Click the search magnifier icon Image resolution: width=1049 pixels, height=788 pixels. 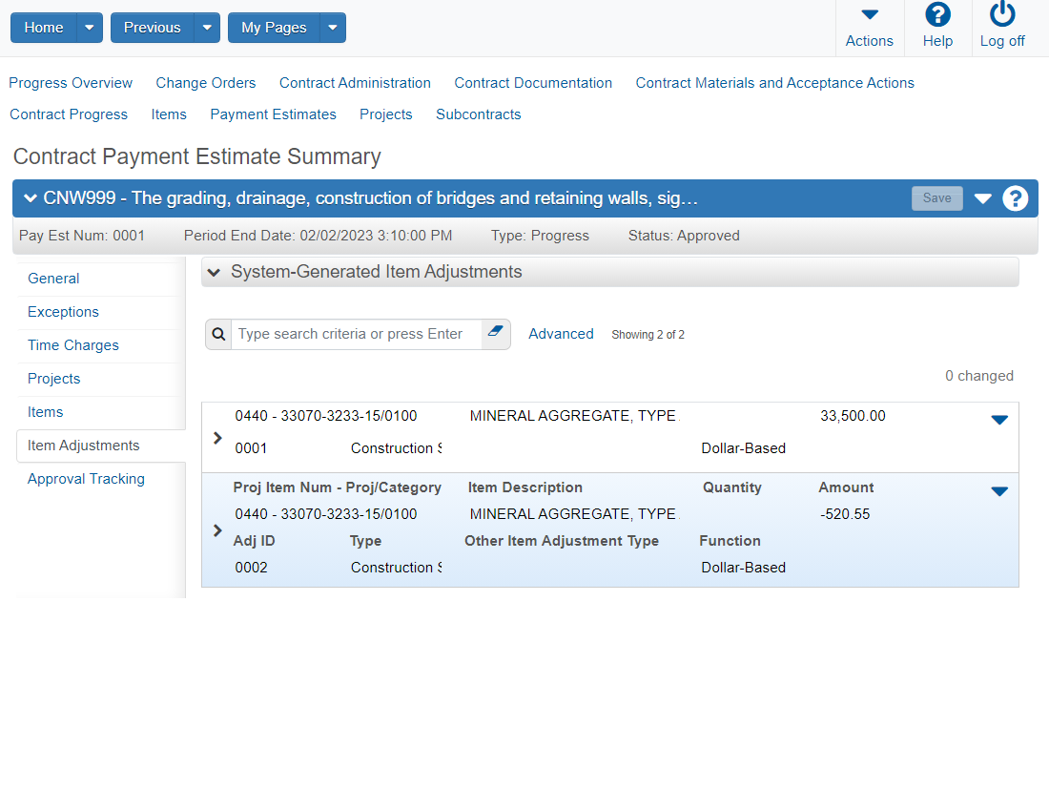(218, 334)
